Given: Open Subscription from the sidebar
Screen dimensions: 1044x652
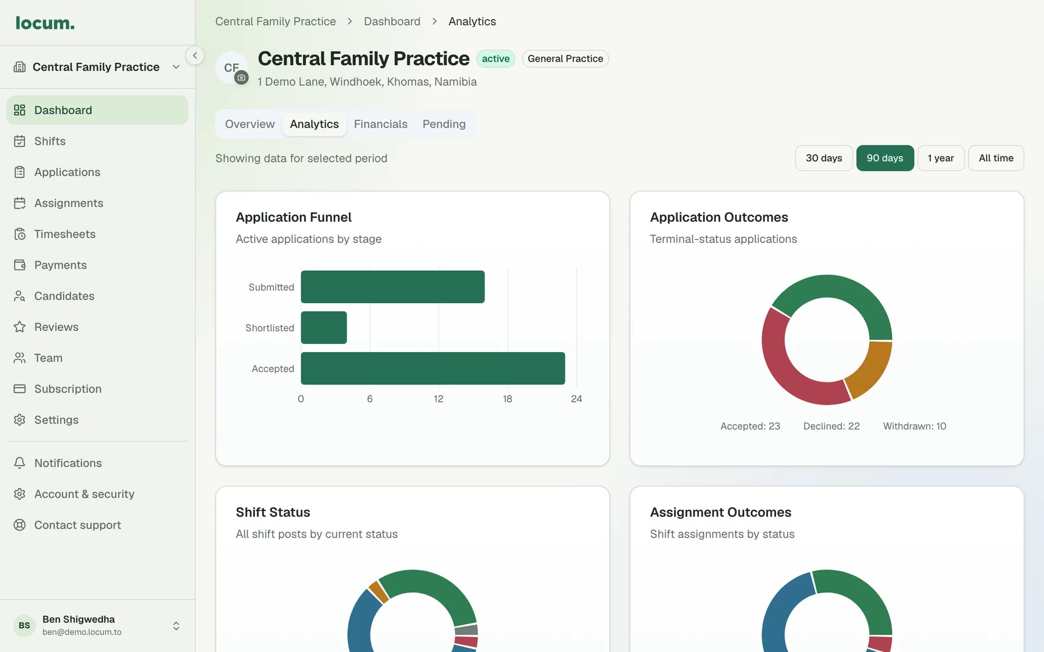Looking at the screenshot, I should [97, 389].
